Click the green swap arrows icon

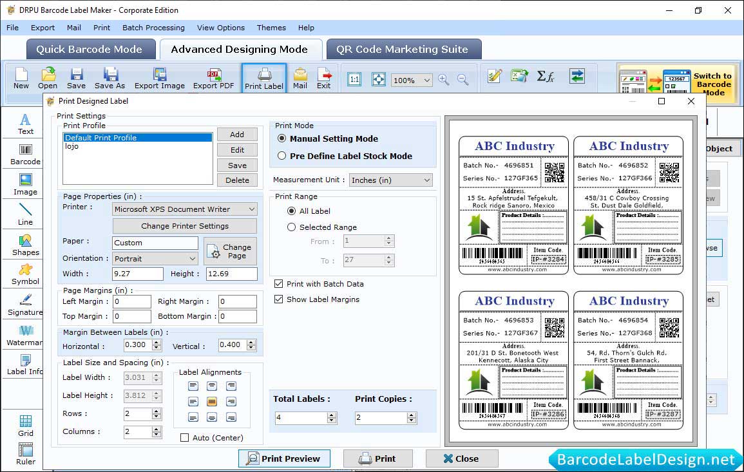[577, 76]
